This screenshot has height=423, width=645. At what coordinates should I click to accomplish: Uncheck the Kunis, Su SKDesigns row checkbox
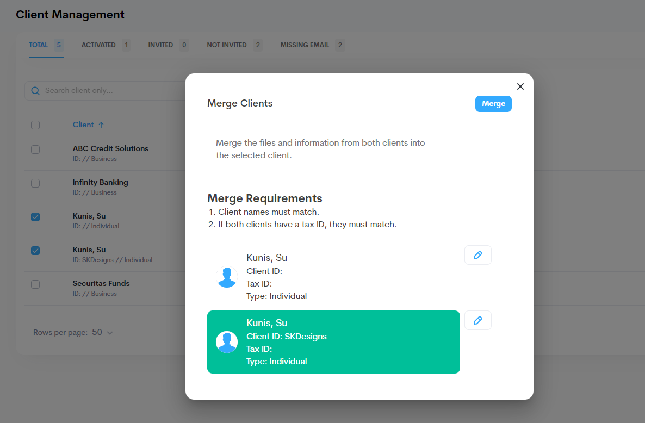click(x=35, y=251)
